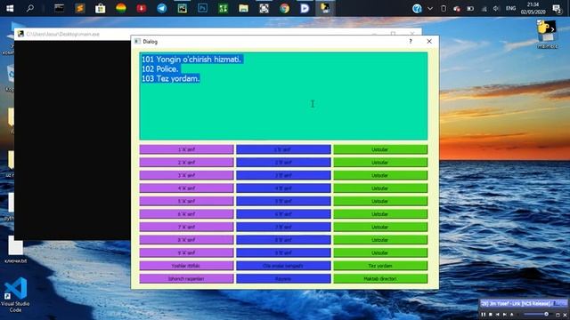Click the blue 7 'B' sinf button
This screenshot has height=320, width=570.
283,227
